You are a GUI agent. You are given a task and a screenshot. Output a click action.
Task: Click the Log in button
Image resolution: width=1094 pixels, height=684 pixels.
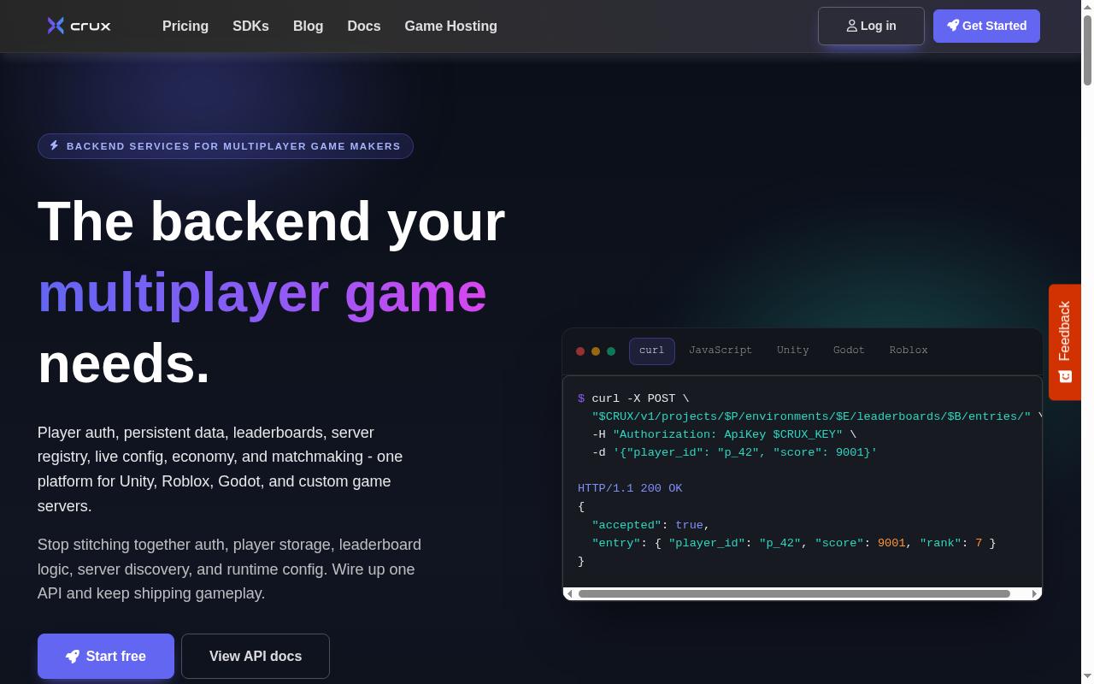point(871,26)
